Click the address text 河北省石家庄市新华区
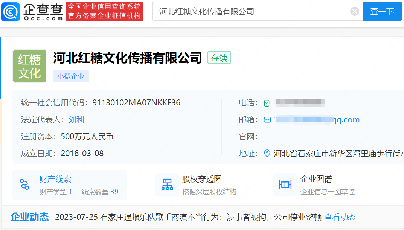404x230 pixels. click(x=313, y=154)
